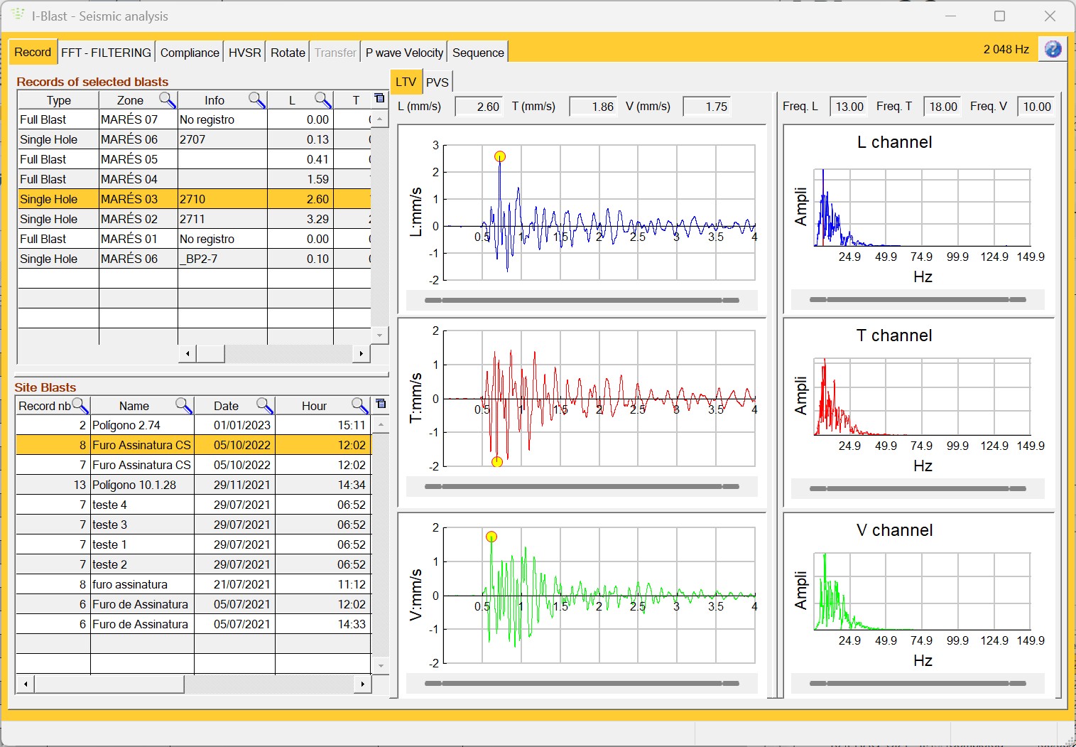Image resolution: width=1076 pixels, height=747 pixels.
Task: Click inside the Freq. L value field
Action: coord(849,106)
